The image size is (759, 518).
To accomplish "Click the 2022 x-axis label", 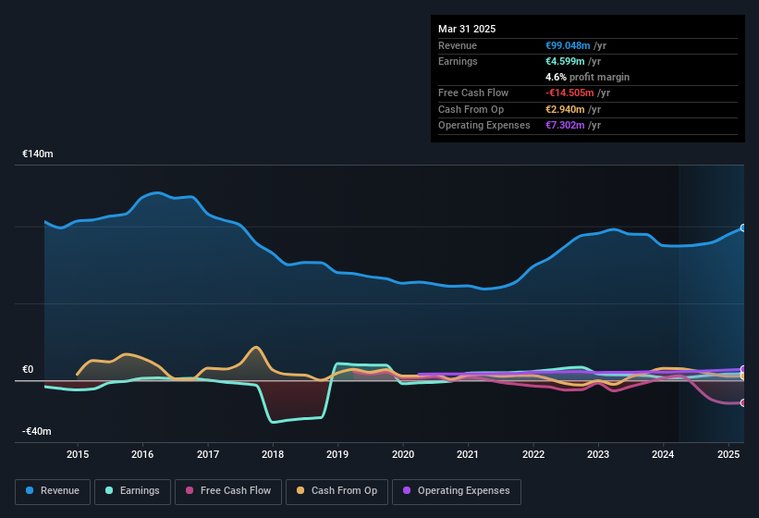I will pyautogui.click(x=533, y=454).
